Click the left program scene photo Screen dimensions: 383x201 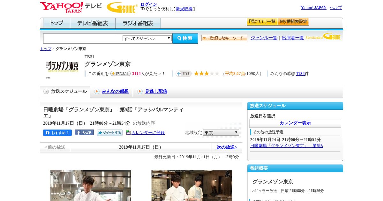point(91,186)
